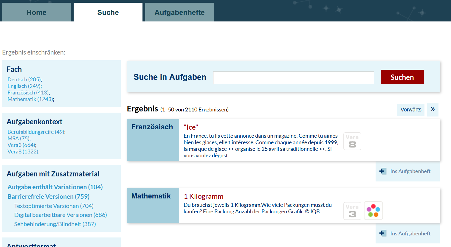Select Textoptimierte Versionen (704)
Screen dimensions: 451x247
[54, 206]
